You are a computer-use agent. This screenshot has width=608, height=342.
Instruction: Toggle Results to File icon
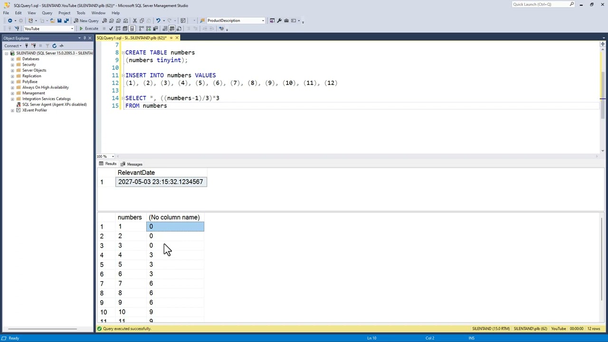click(x=179, y=28)
